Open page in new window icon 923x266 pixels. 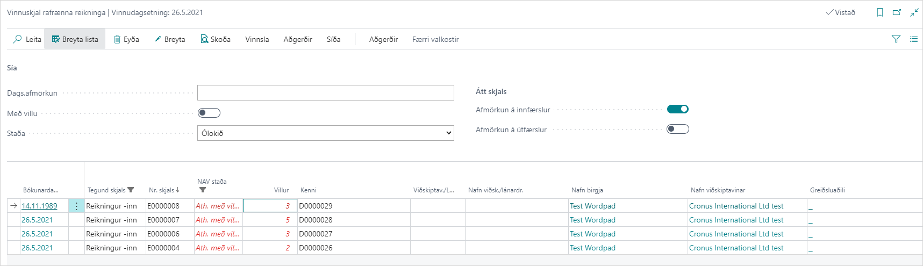click(x=897, y=12)
